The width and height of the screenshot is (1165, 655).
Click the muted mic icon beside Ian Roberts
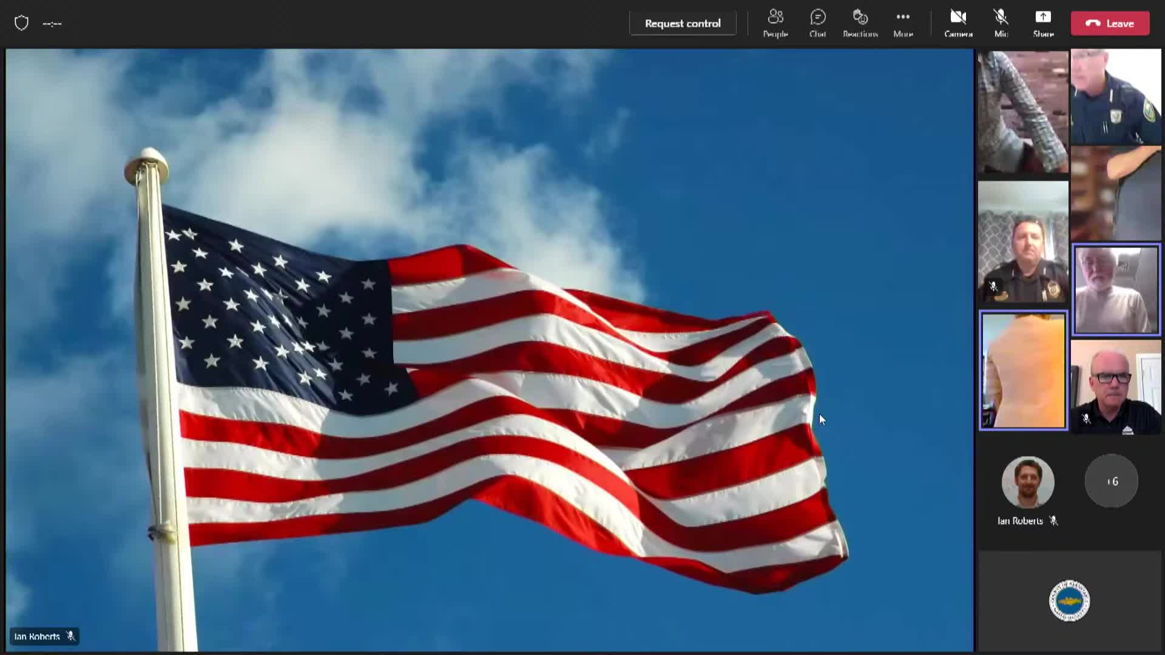(x=1053, y=521)
